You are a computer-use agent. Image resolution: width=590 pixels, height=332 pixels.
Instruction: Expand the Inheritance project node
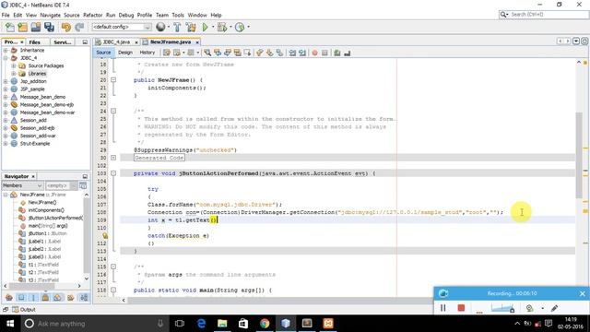pos(6,50)
